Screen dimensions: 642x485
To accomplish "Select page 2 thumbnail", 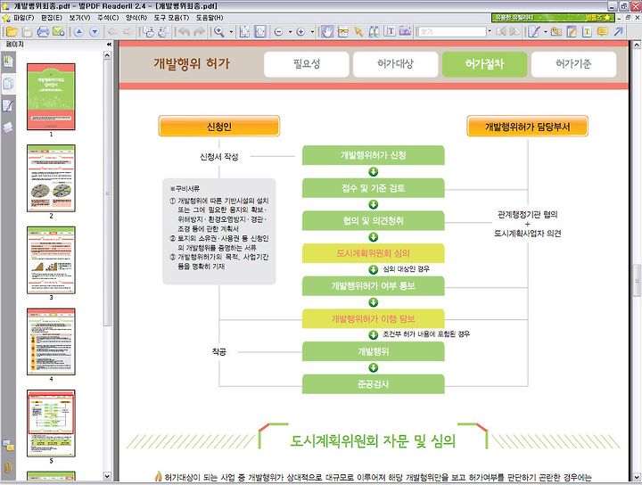I will point(51,178).
